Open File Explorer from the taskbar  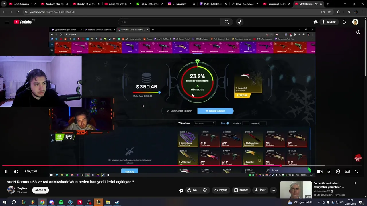pos(108,202)
